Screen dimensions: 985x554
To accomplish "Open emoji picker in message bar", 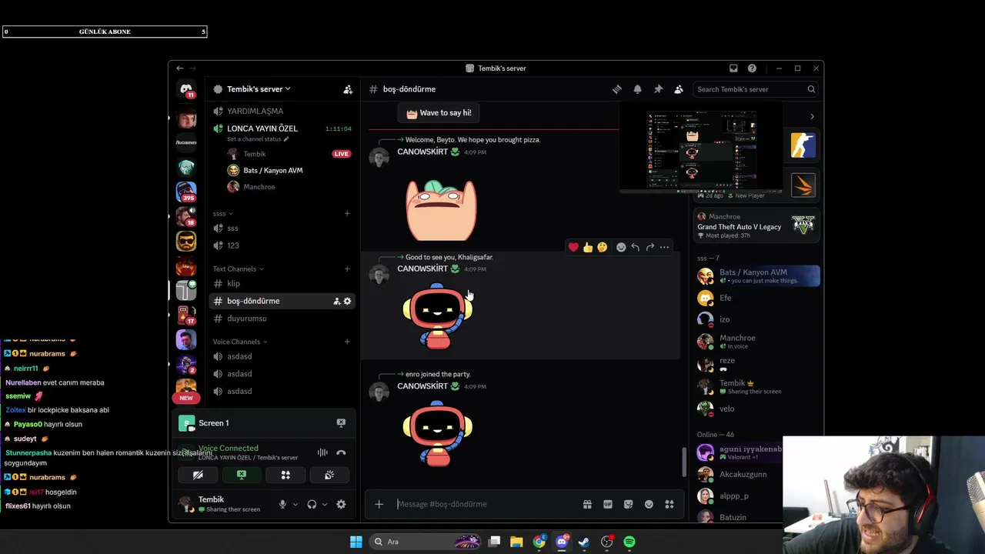I will [x=649, y=504].
